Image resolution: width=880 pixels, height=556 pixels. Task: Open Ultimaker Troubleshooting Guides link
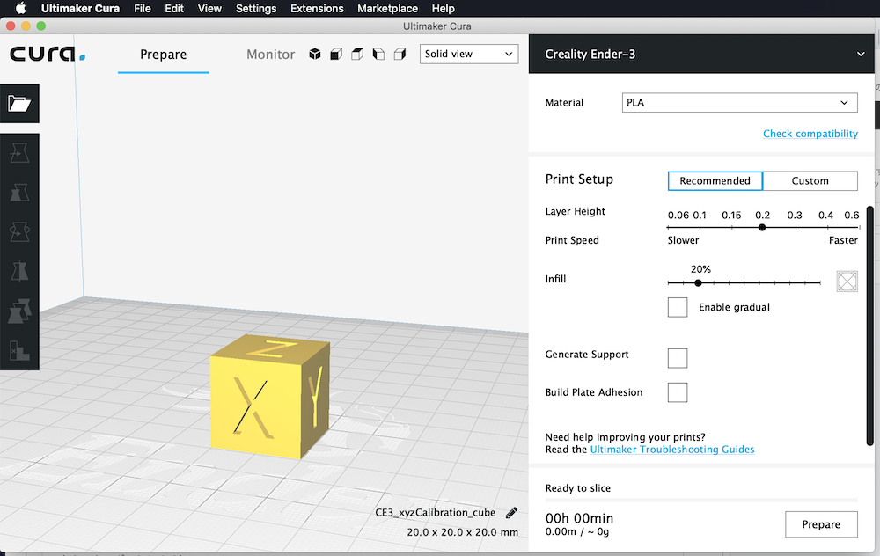671,450
